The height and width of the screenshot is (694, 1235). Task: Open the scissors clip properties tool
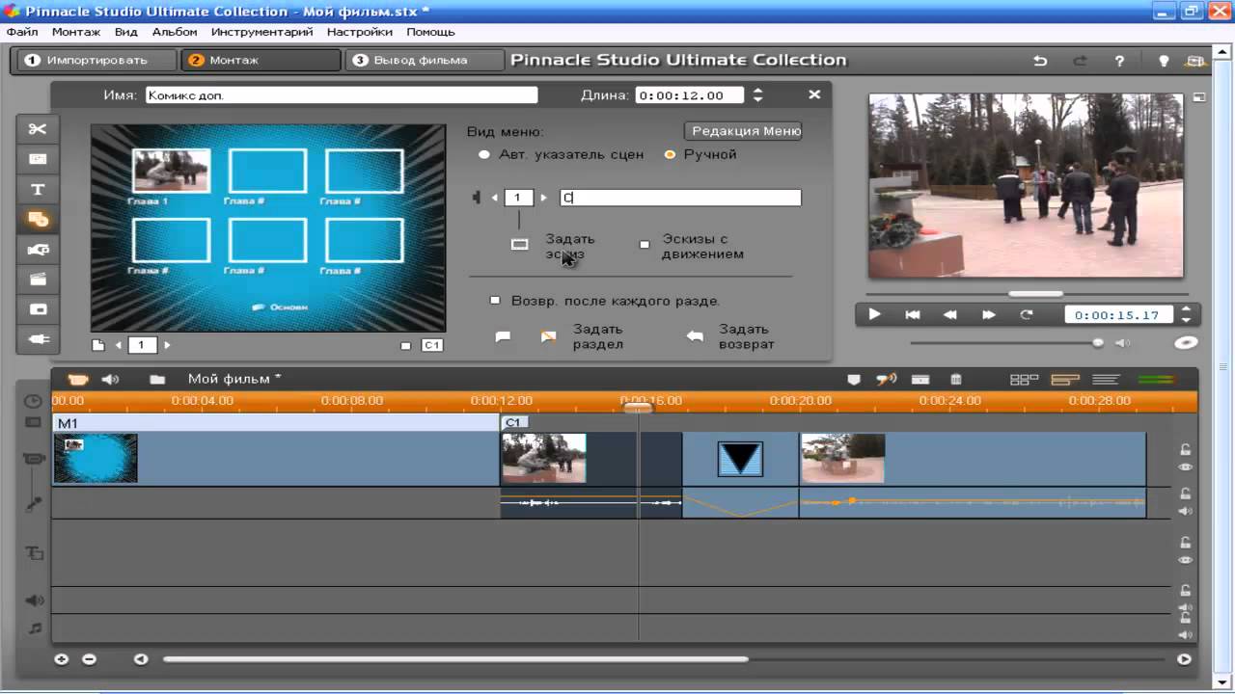[x=38, y=129]
